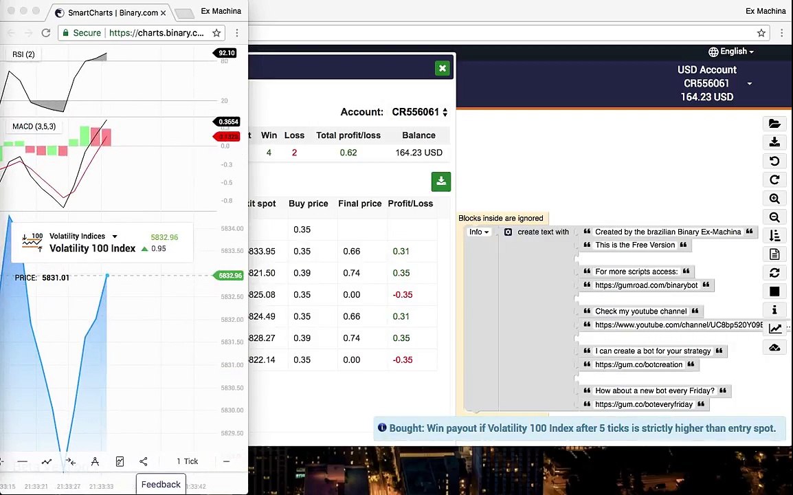793x495 pixels.
Task: Click the Win count 4 cell
Action: click(x=269, y=153)
